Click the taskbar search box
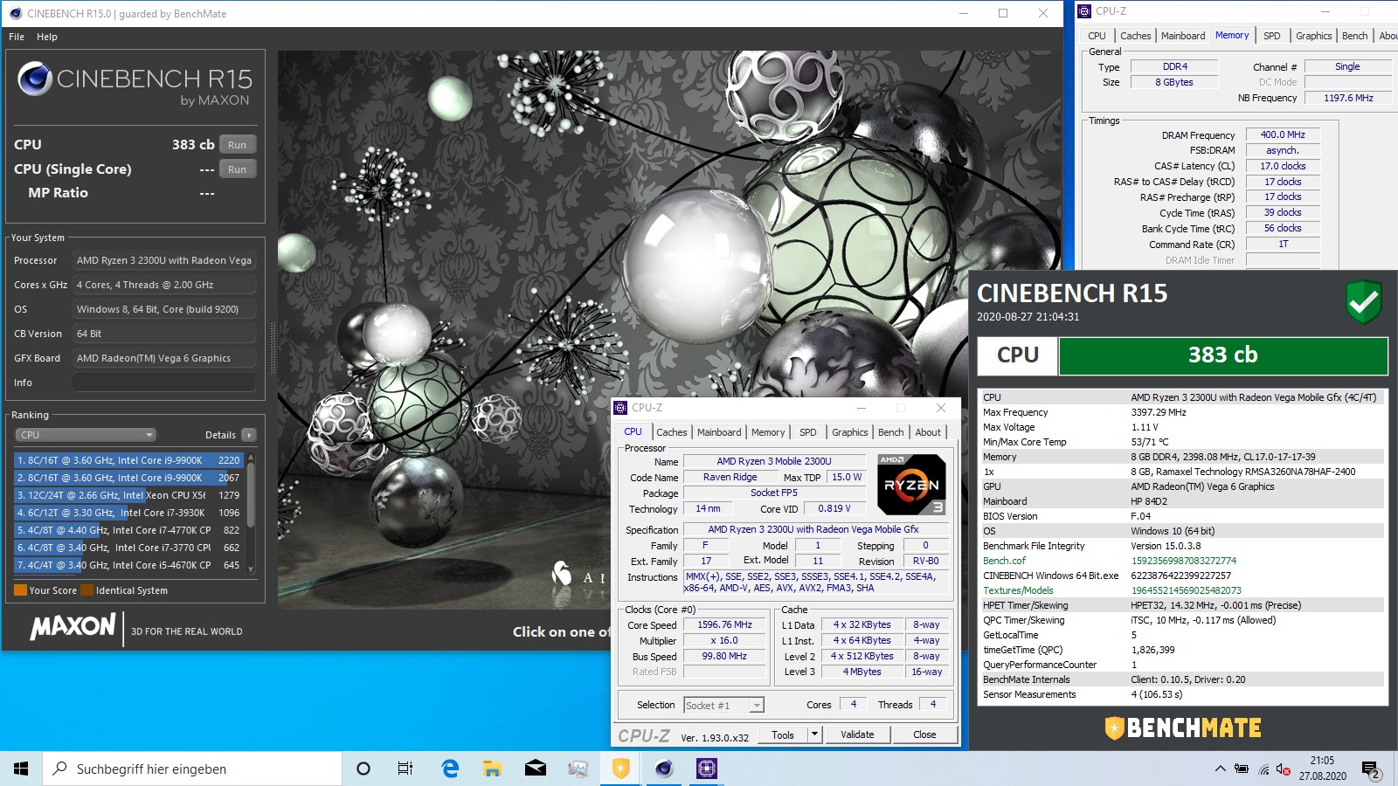 coord(192,769)
